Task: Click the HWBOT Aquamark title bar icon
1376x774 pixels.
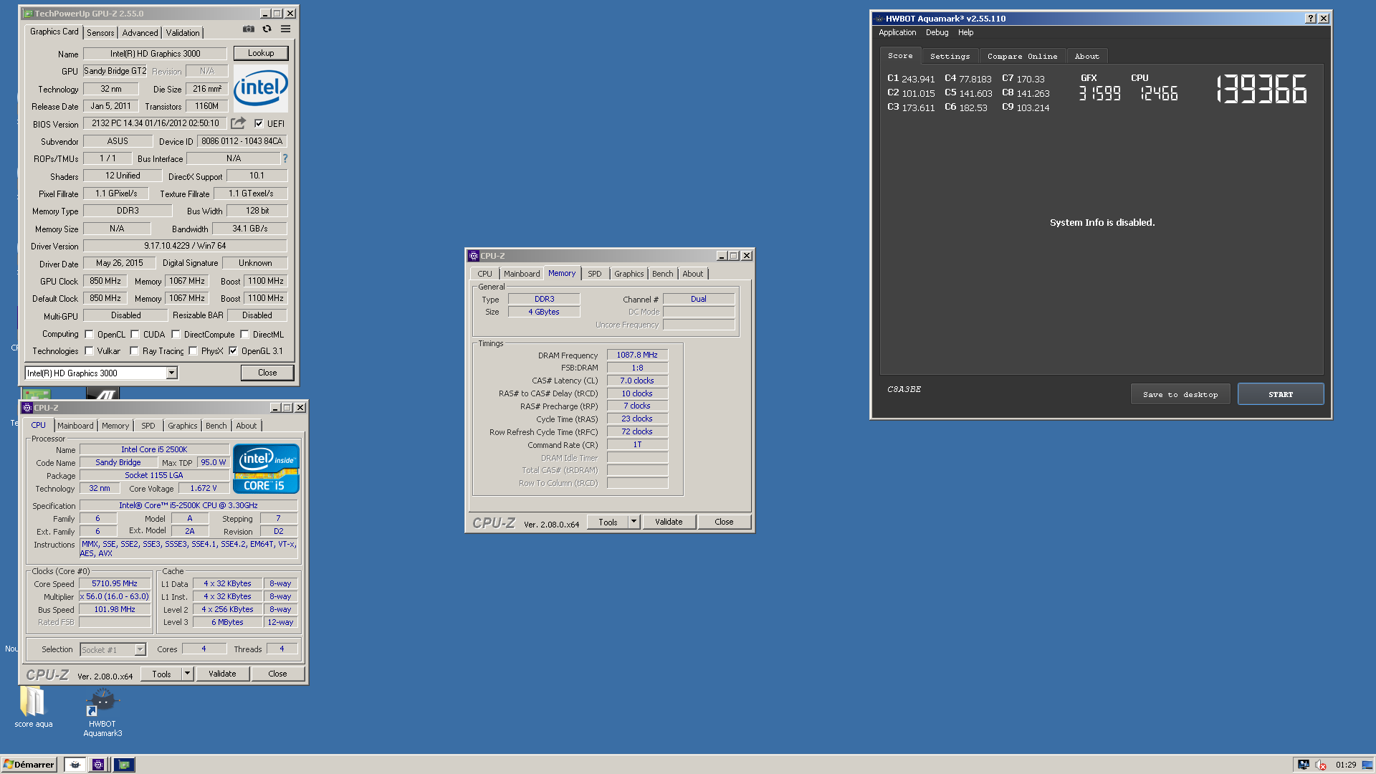Action: [x=879, y=19]
